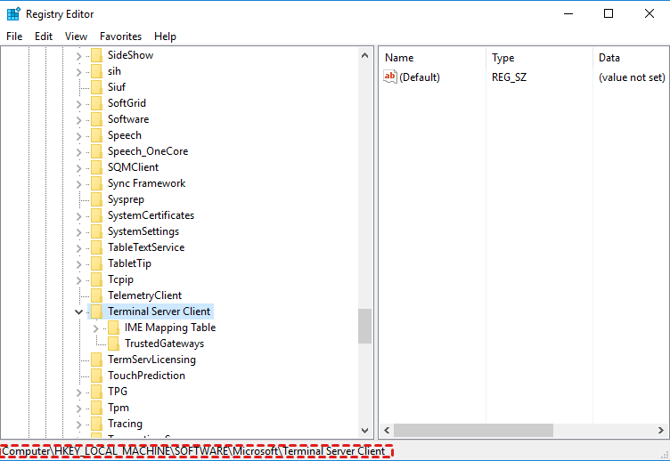Image resolution: width=670 pixels, height=461 pixels.
Task: Click the ab string icon of (Default) value
Action: [x=390, y=77]
